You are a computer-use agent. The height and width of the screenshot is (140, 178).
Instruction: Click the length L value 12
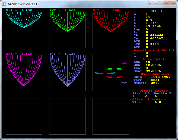point(148,17)
